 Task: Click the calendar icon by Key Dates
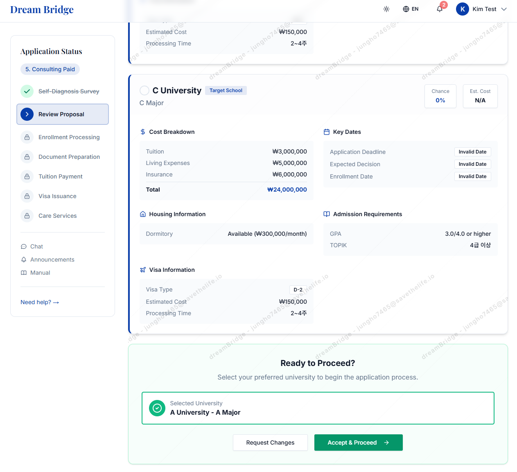327,132
